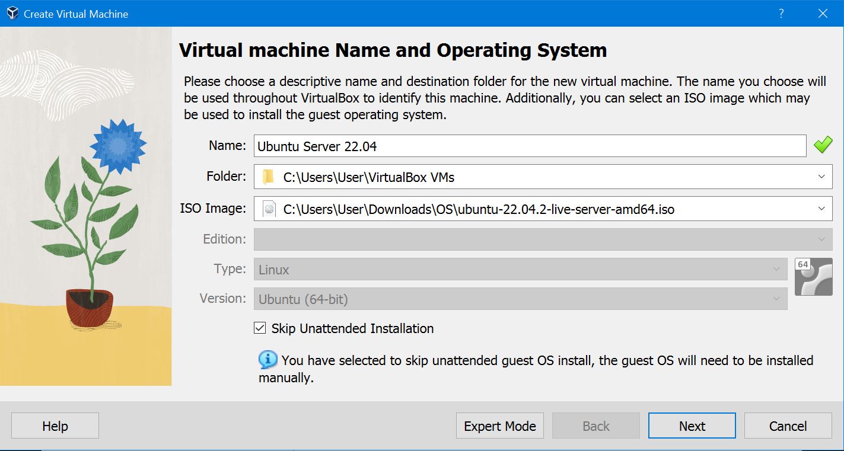
Task: Open the Type dropdown showing Linux
Action: pos(521,270)
